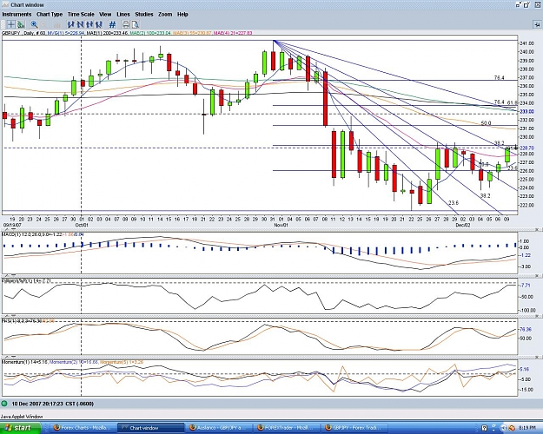Collapse the Williams %R panel divider arrows
This screenshot has height=434, width=543.
[x=10, y=275]
